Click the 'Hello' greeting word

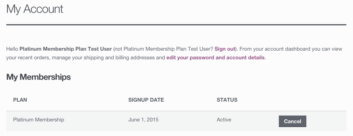click(x=12, y=49)
